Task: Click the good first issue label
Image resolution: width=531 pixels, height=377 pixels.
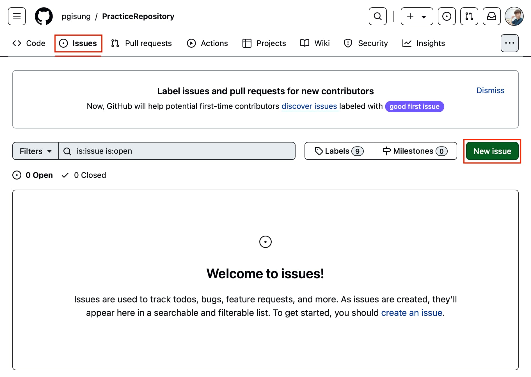Action: 415,106
